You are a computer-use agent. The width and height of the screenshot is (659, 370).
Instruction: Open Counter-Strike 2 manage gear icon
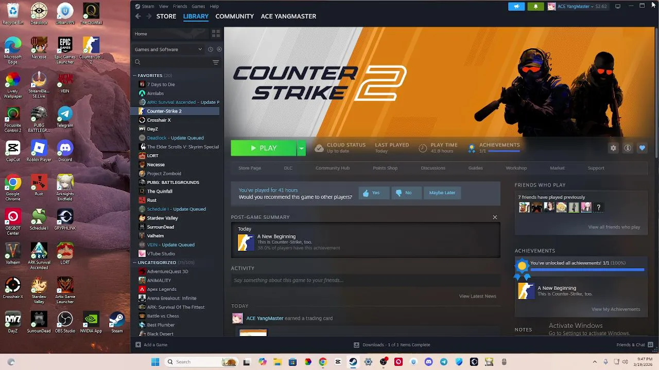tap(613, 148)
